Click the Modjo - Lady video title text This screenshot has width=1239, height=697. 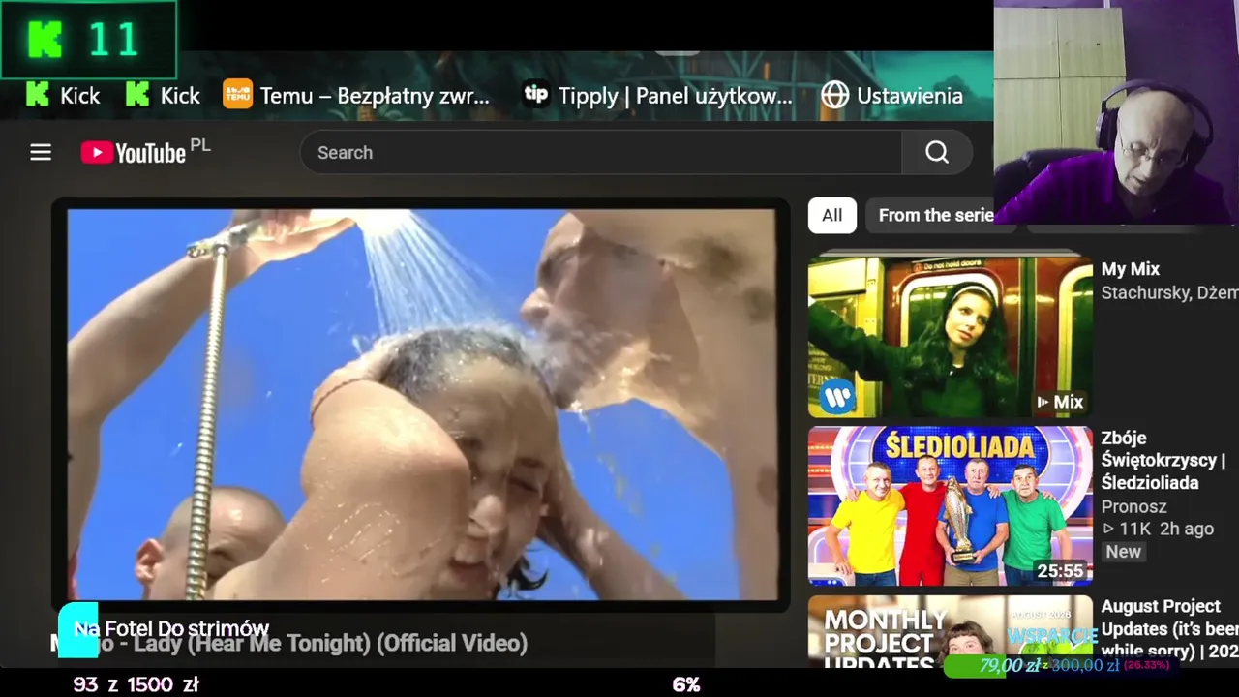coord(290,643)
